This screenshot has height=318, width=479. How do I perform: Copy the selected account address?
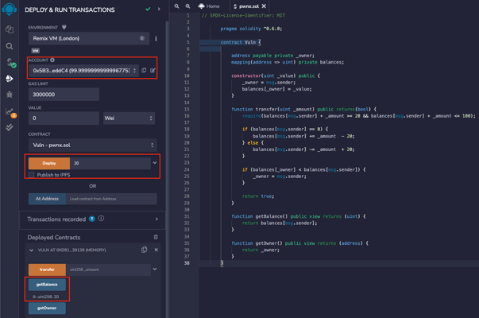(144, 71)
